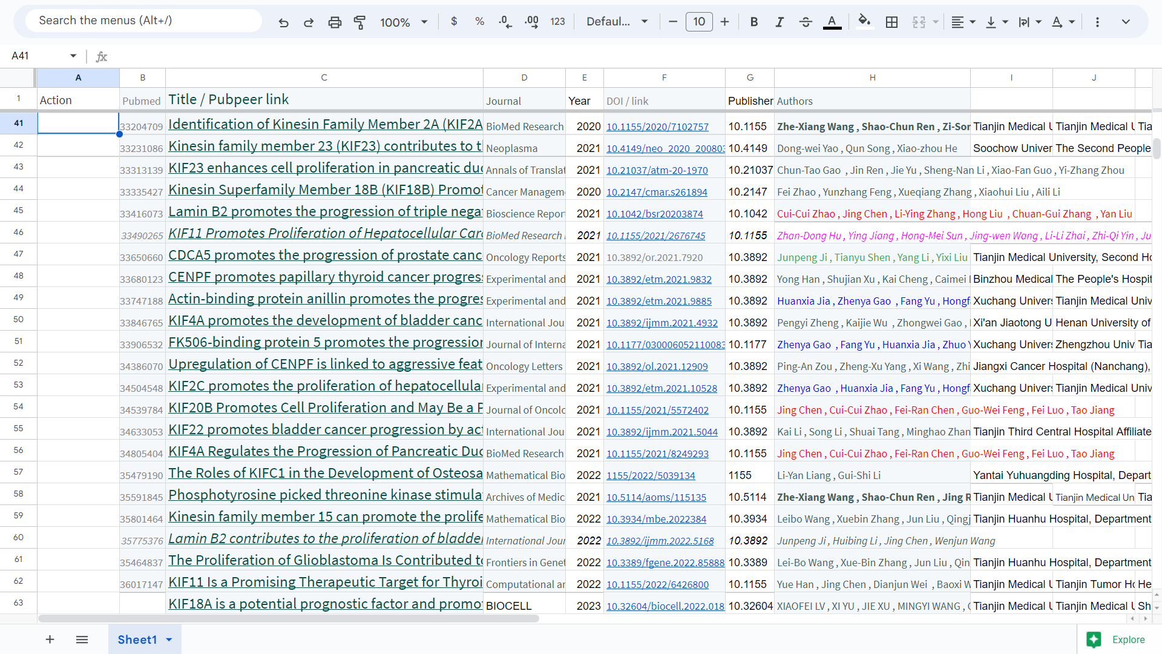Open the Sheet1 tab
Viewport: 1162px width, 654px height.
[x=137, y=639]
